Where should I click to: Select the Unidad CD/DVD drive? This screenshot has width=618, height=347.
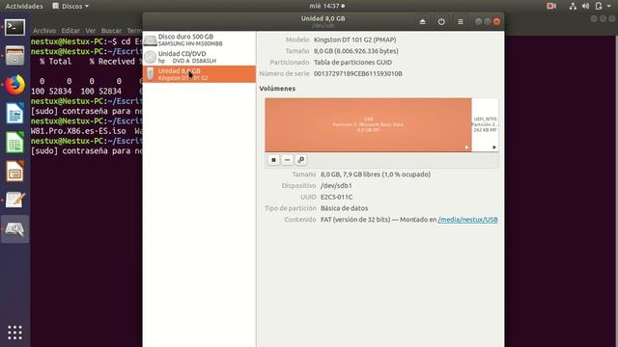pyautogui.click(x=199, y=57)
